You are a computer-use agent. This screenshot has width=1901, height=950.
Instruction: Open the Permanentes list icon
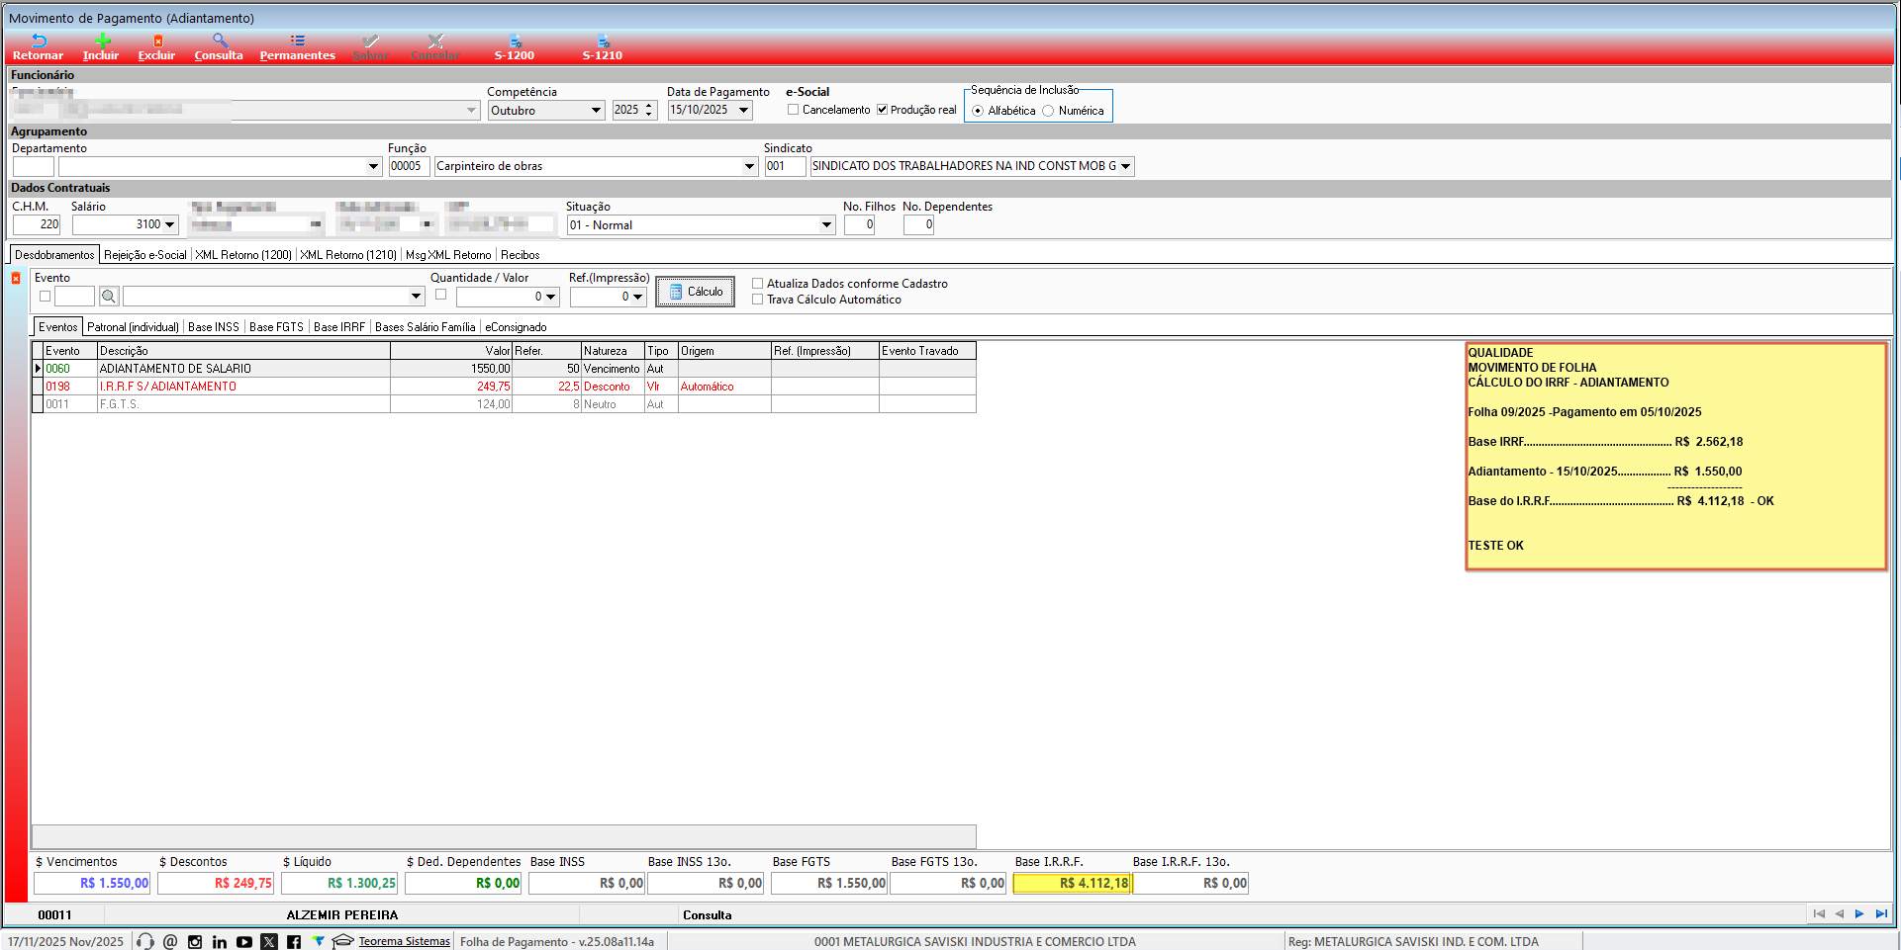point(297,42)
